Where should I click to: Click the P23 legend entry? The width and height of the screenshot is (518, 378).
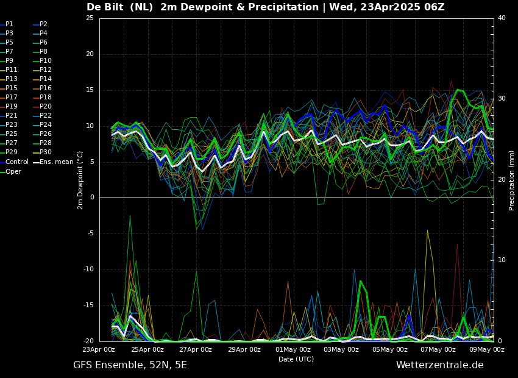[x=9, y=124]
